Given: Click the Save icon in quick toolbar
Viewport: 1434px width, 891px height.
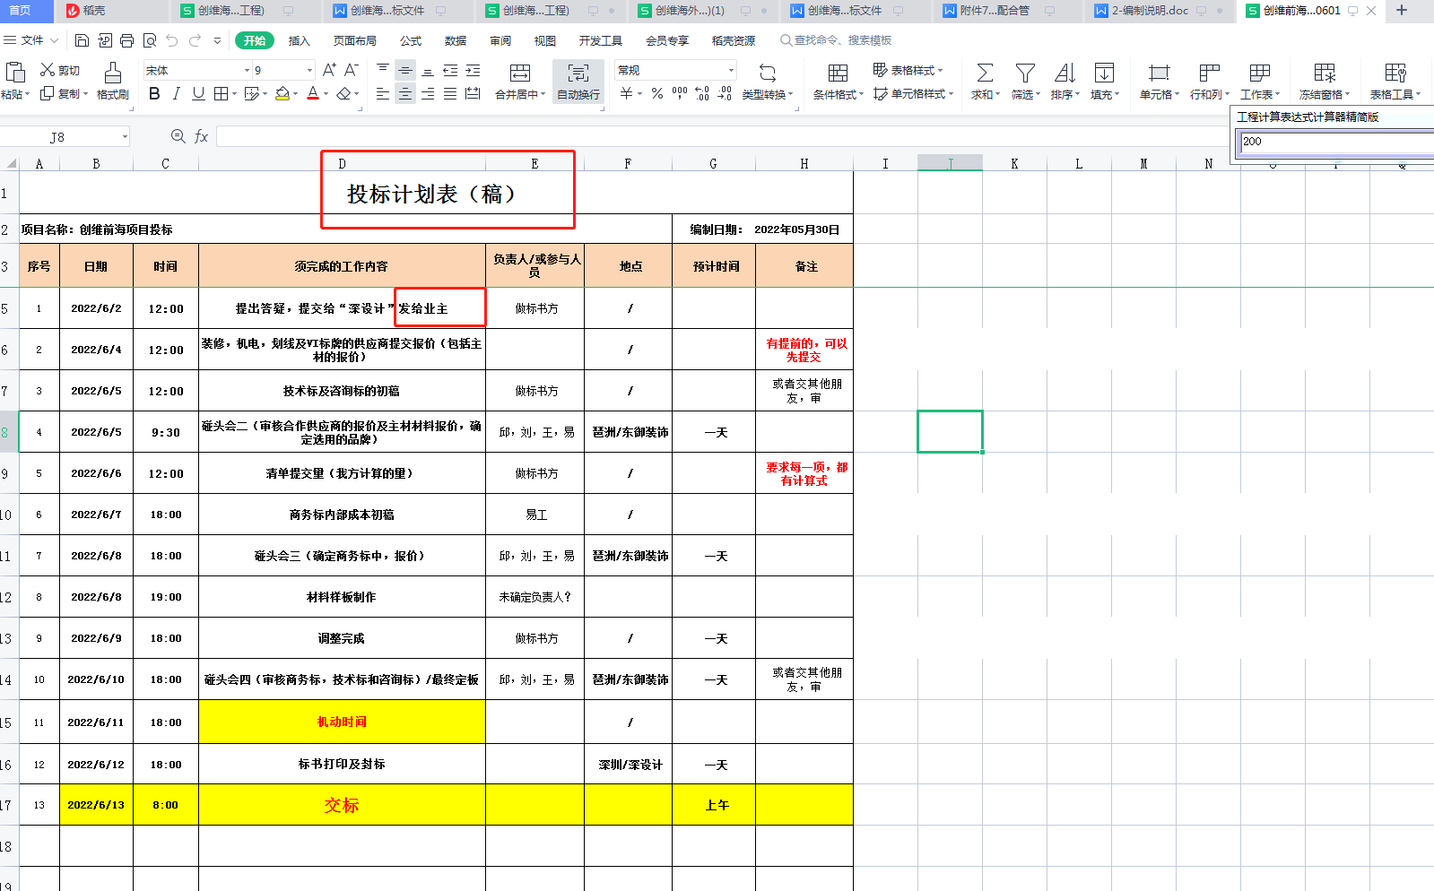Looking at the screenshot, I should point(82,40).
